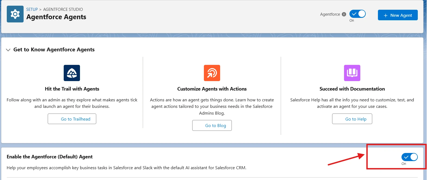Turn off the Agentforce toggle in header
The width and height of the screenshot is (427, 180).
pyautogui.click(x=357, y=14)
